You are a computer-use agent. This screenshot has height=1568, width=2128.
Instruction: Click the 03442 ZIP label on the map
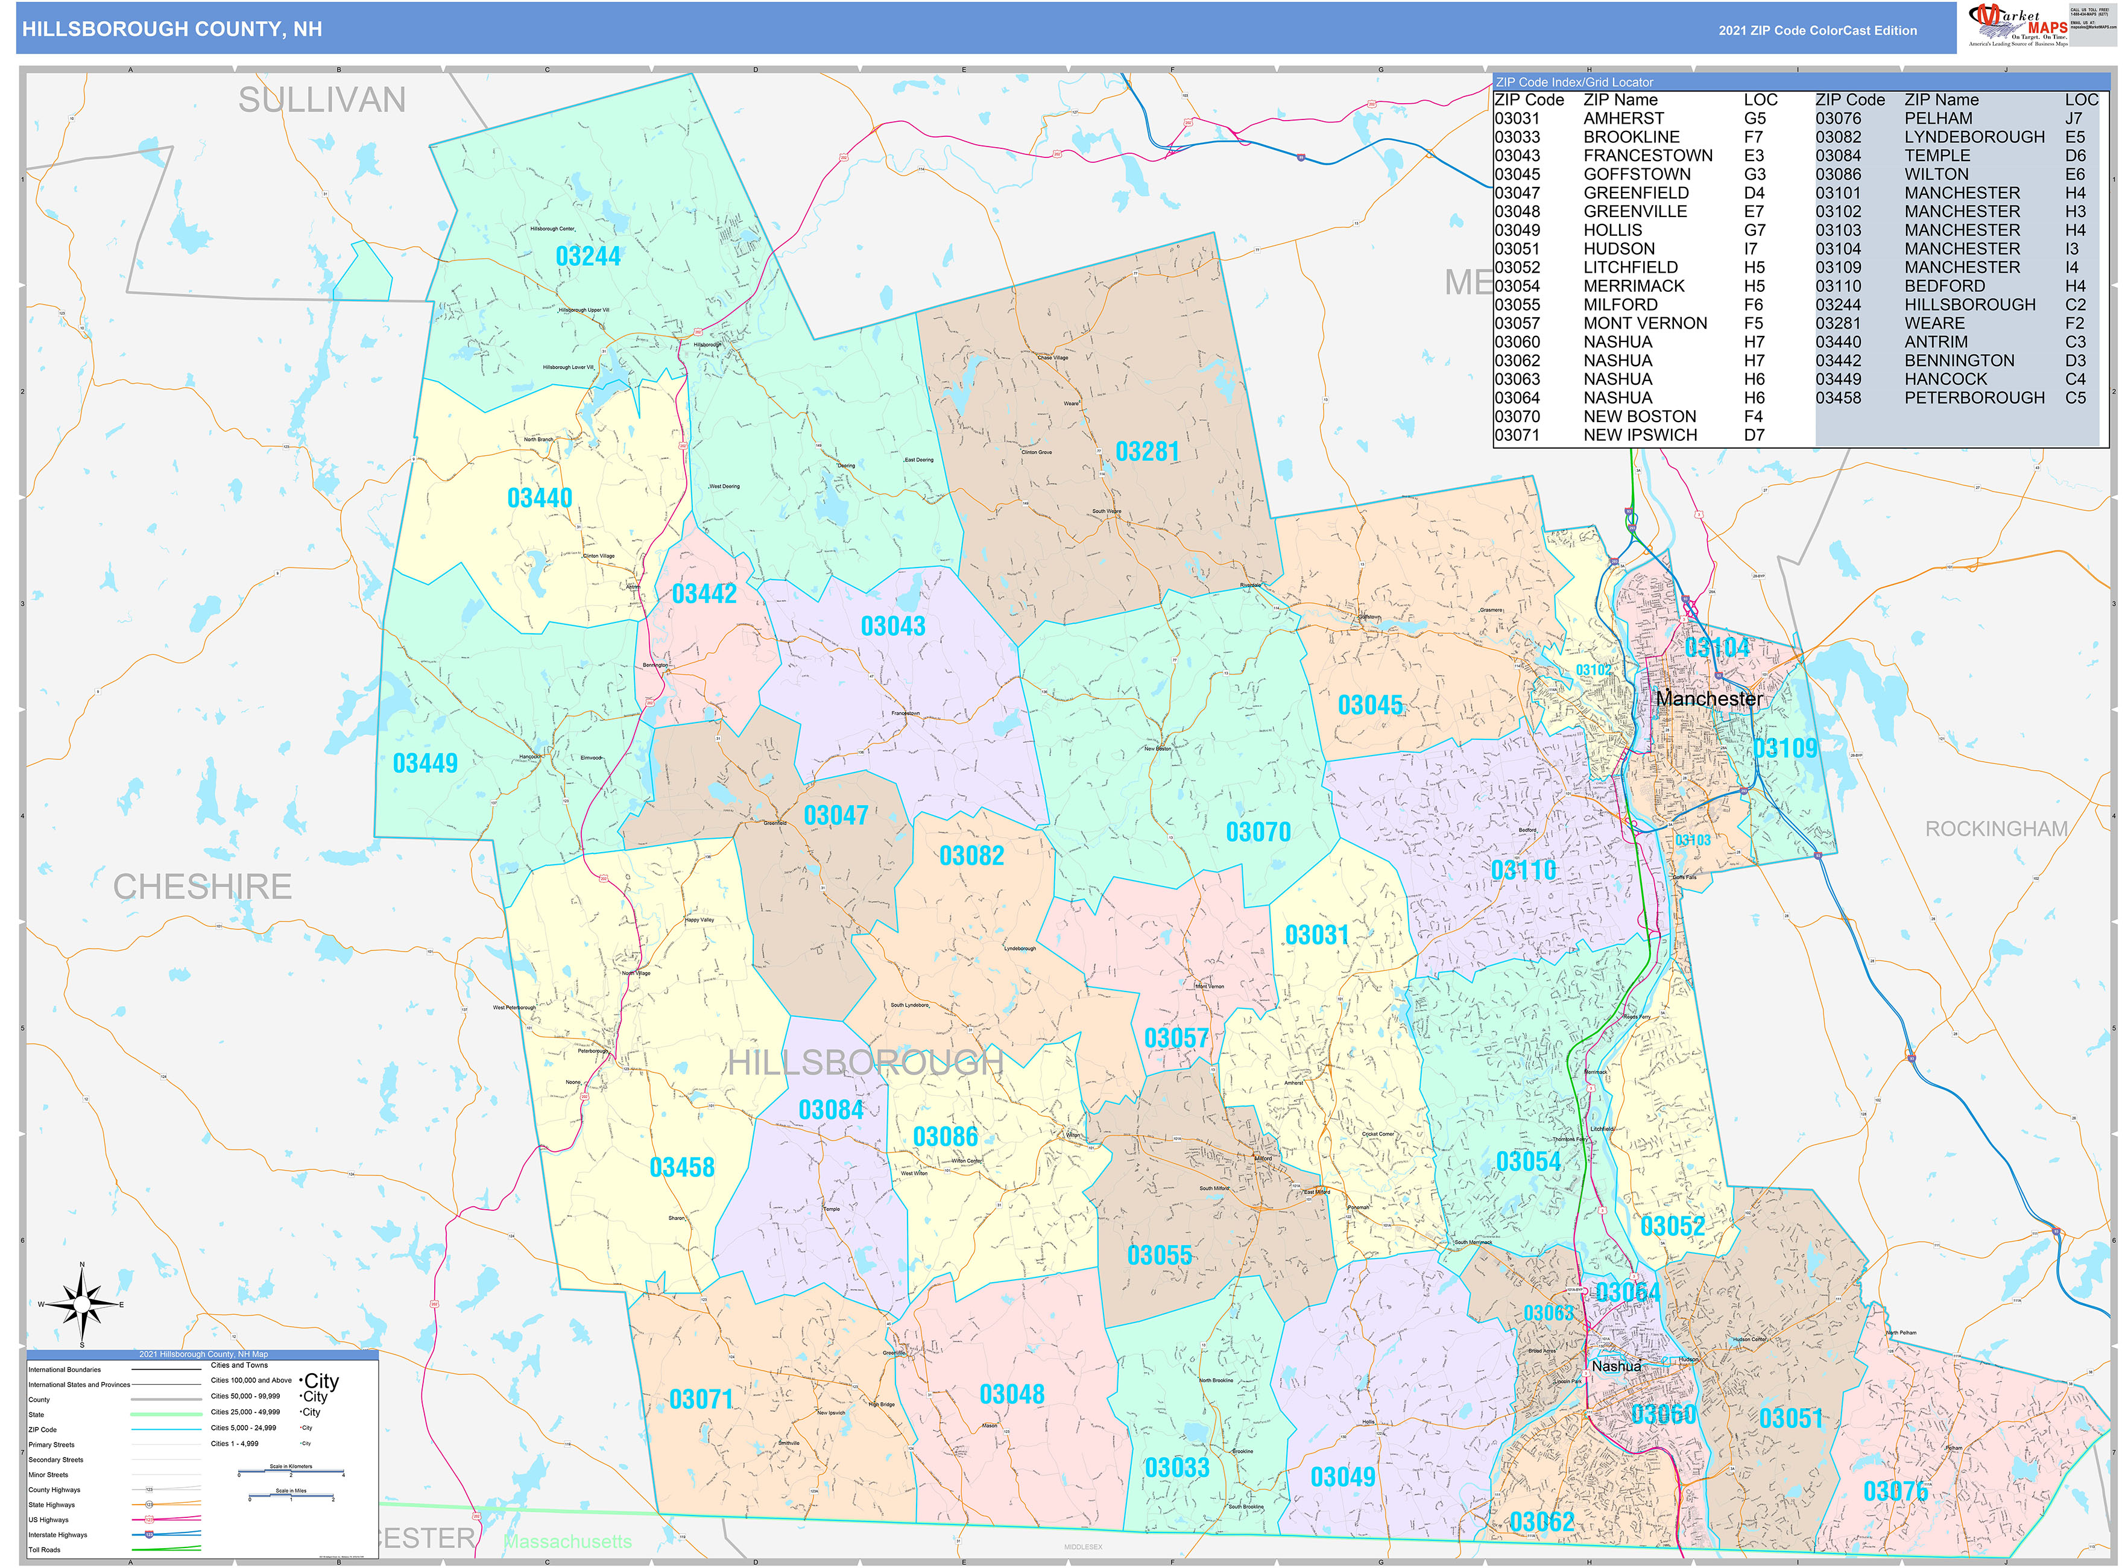[x=704, y=594]
